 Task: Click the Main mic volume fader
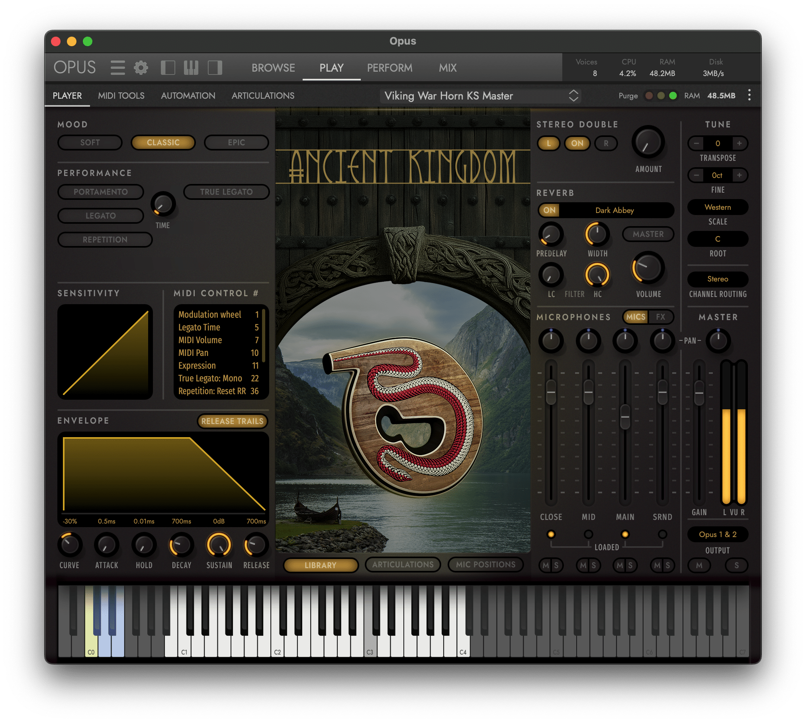click(625, 417)
